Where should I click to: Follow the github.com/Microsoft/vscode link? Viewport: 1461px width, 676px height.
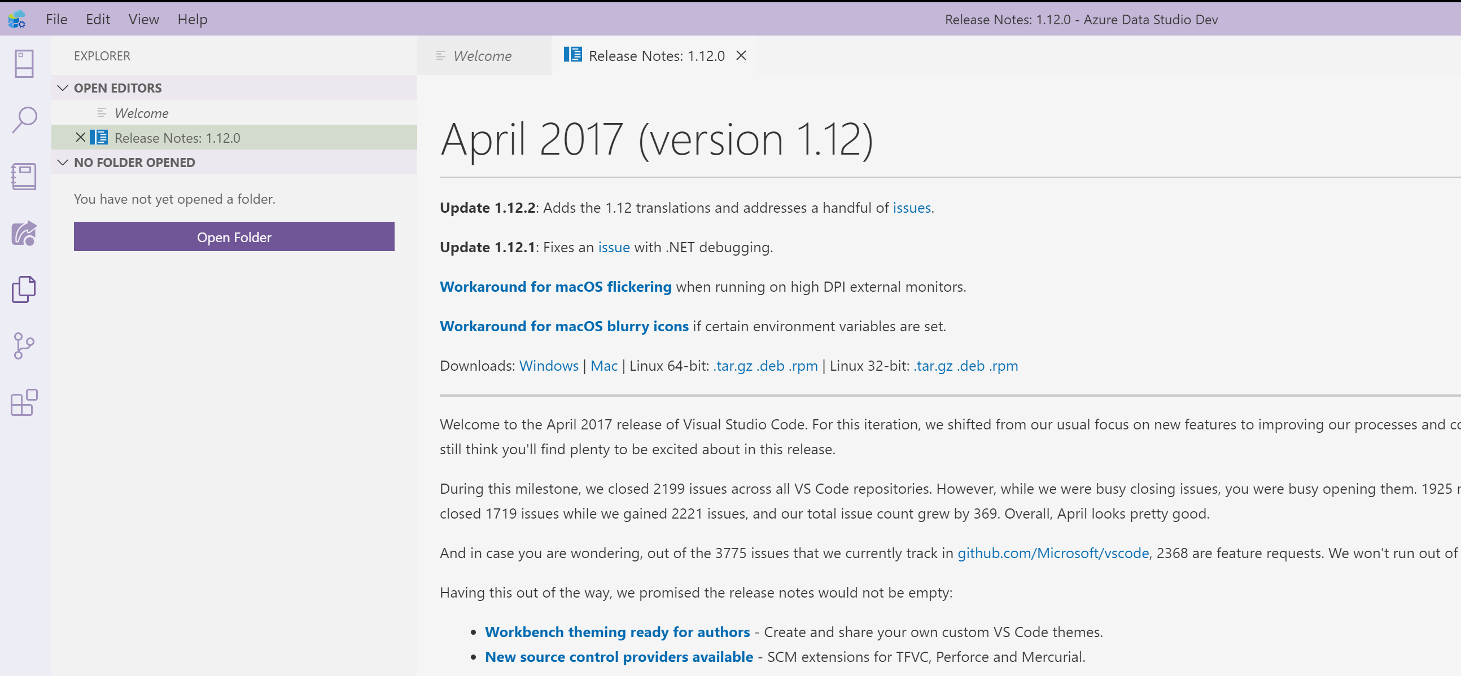[1053, 553]
